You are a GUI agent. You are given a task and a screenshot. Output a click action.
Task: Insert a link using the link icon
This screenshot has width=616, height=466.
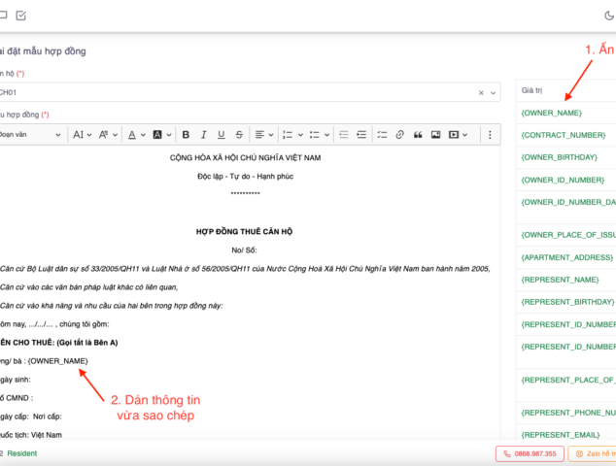point(398,134)
